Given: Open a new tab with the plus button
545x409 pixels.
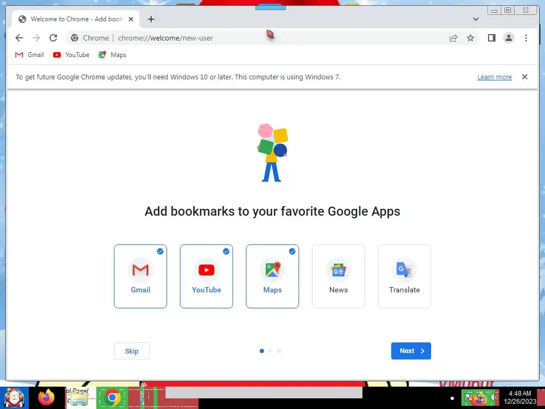Looking at the screenshot, I should tap(151, 19).
